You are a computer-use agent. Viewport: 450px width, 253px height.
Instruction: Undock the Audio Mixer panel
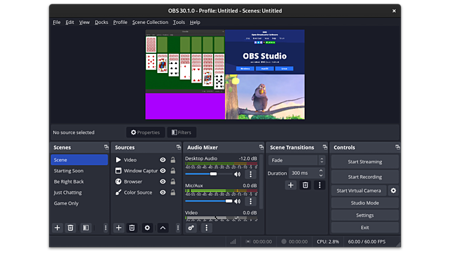click(x=261, y=147)
